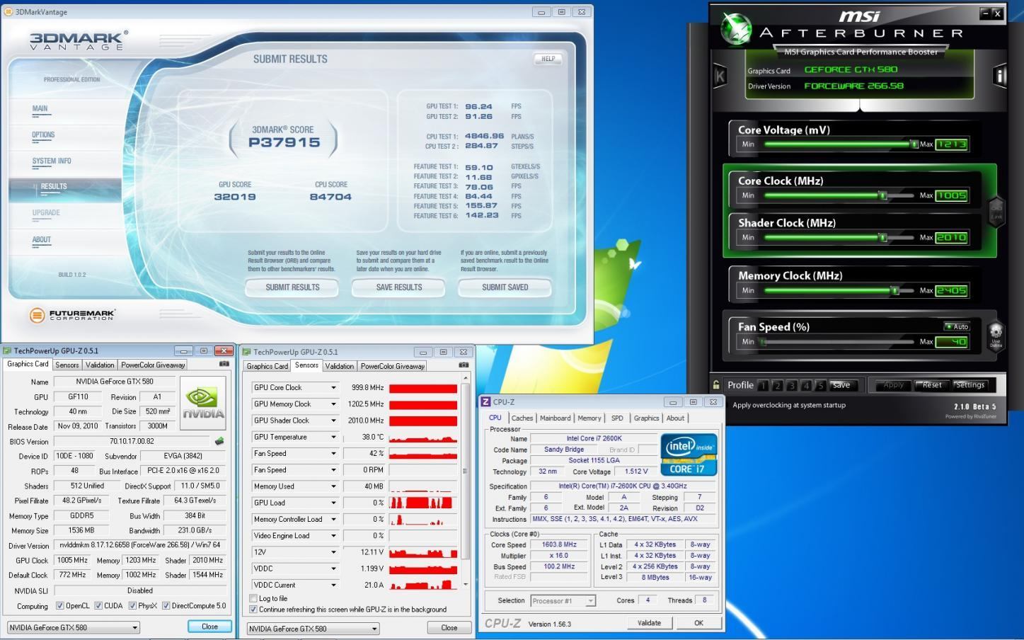Open the SPD tab in CPU-Z
The height and width of the screenshot is (640, 1024).
pyautogui.click(x=617, y=418)
